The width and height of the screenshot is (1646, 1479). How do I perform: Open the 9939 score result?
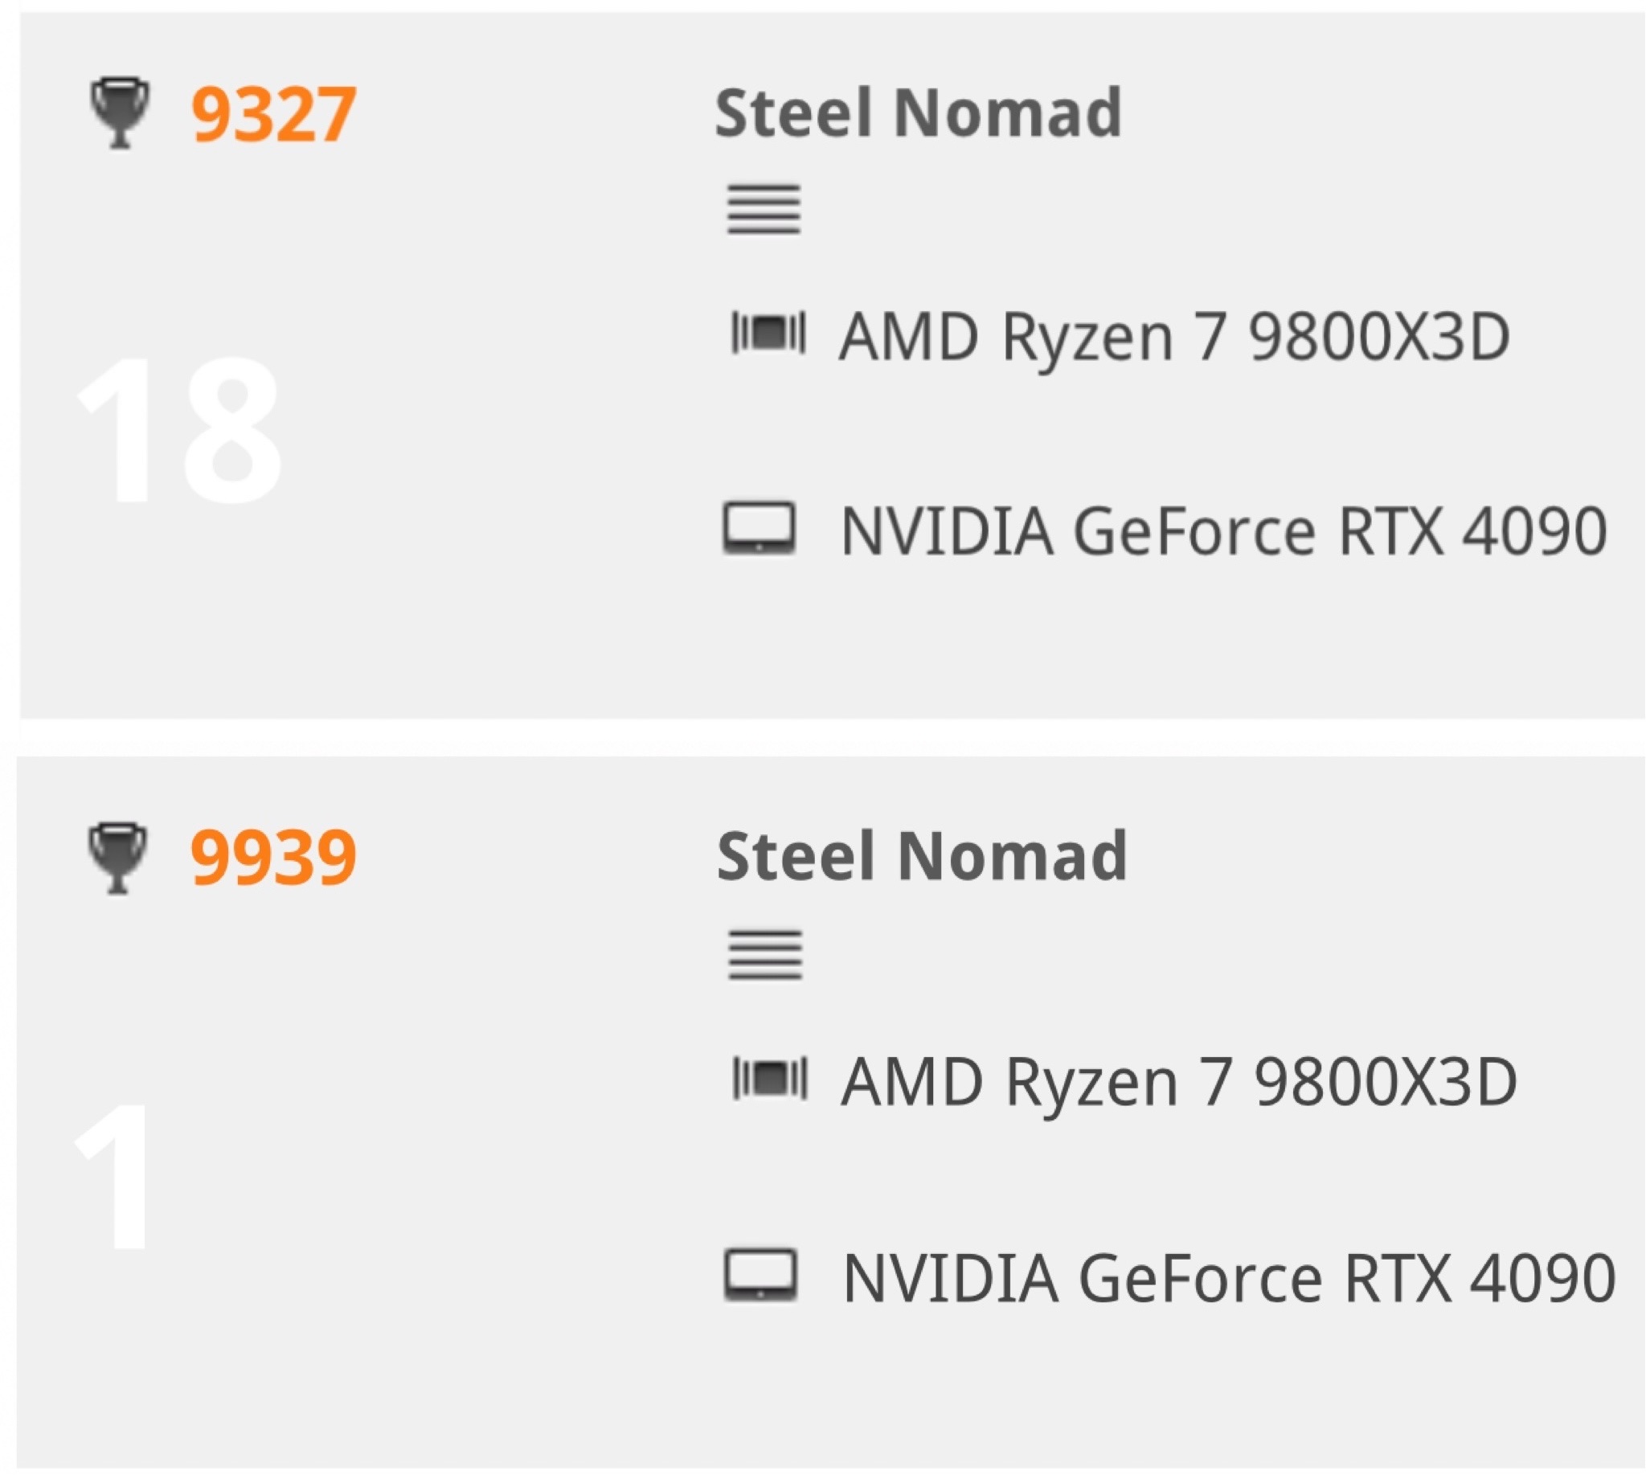click(x=273, y=858)
